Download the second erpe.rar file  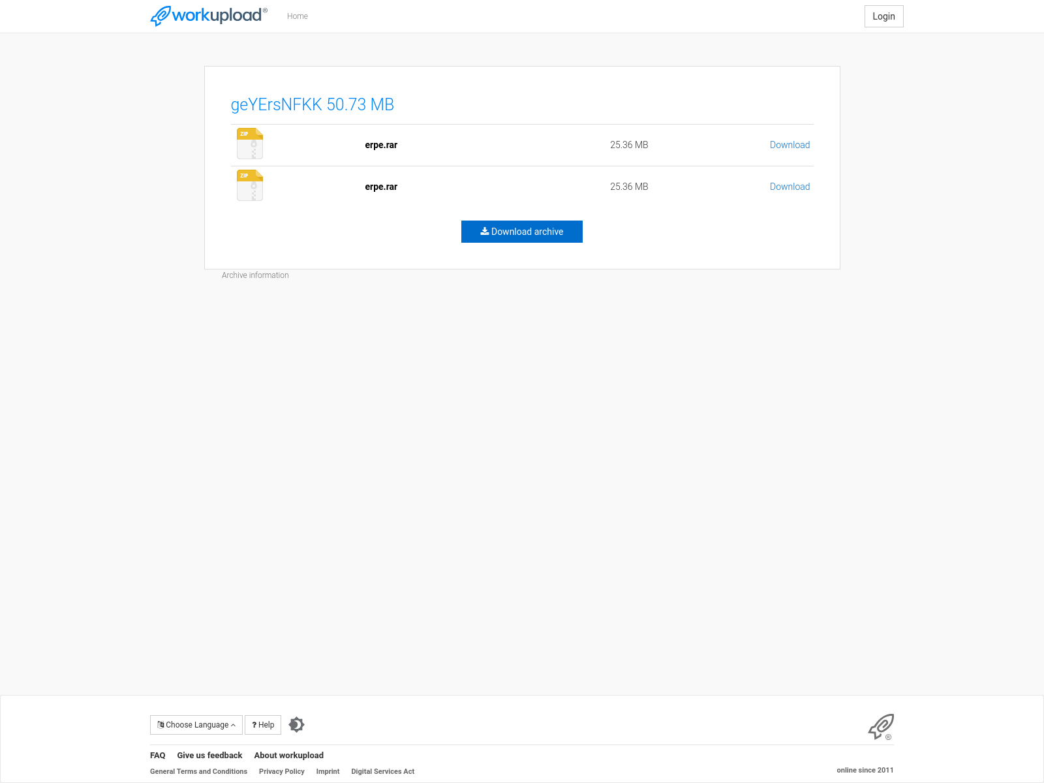(x=790, y=187)
